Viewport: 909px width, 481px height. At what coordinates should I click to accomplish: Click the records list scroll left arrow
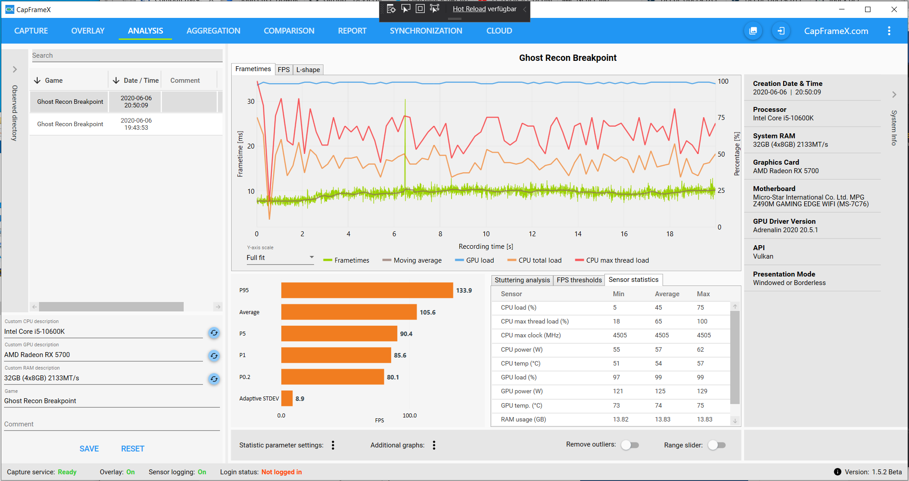click(34, 306)
